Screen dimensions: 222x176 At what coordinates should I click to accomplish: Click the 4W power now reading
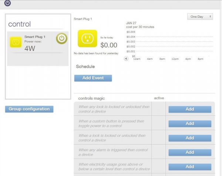[30, 48]
